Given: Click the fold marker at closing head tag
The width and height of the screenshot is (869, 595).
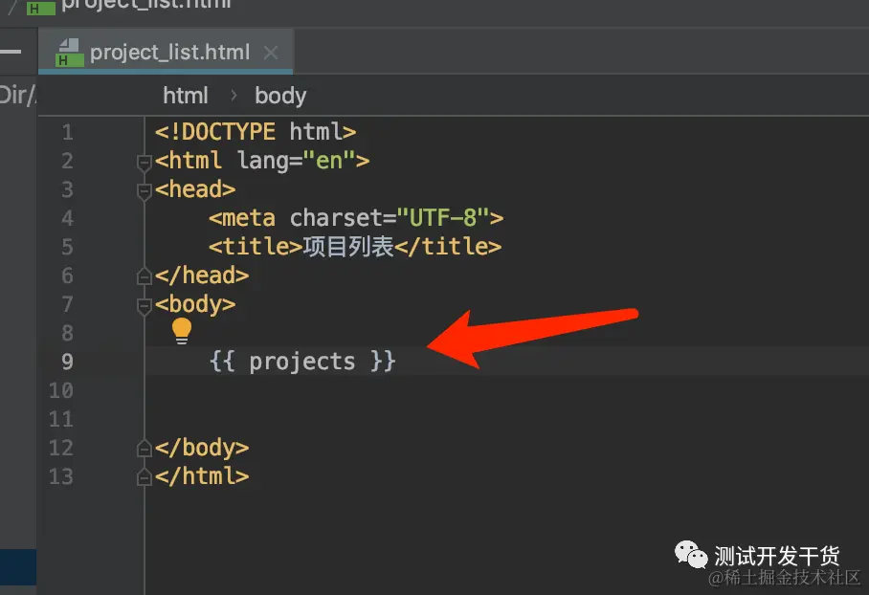Looking at the screenshot, I should [x=145, y=275].
